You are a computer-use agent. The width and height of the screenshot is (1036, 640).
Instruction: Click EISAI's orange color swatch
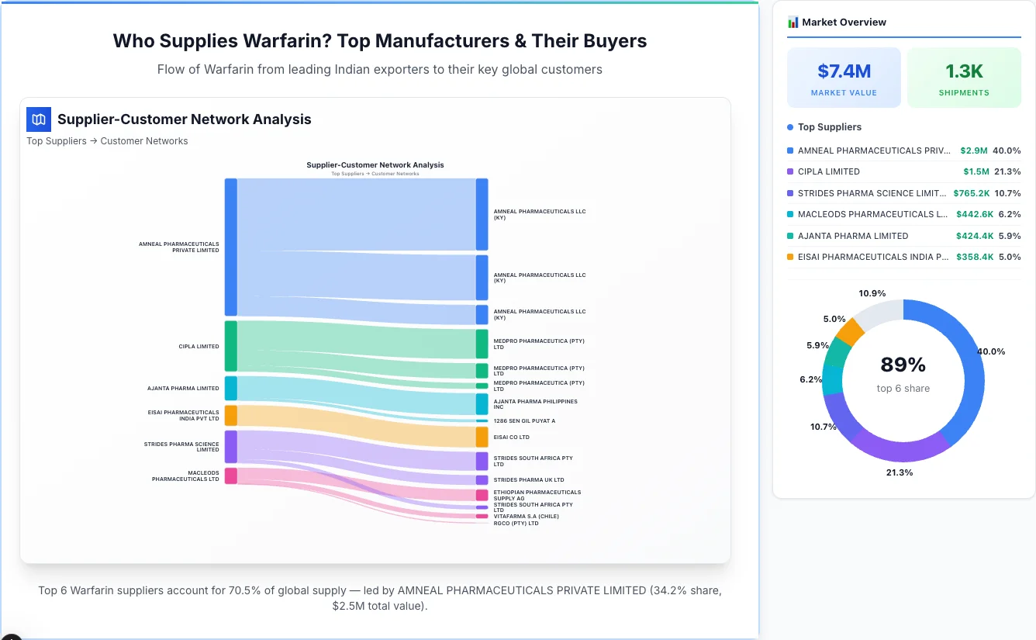coord(790,257)
